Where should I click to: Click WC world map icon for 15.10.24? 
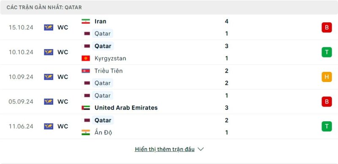coord(49,27)
